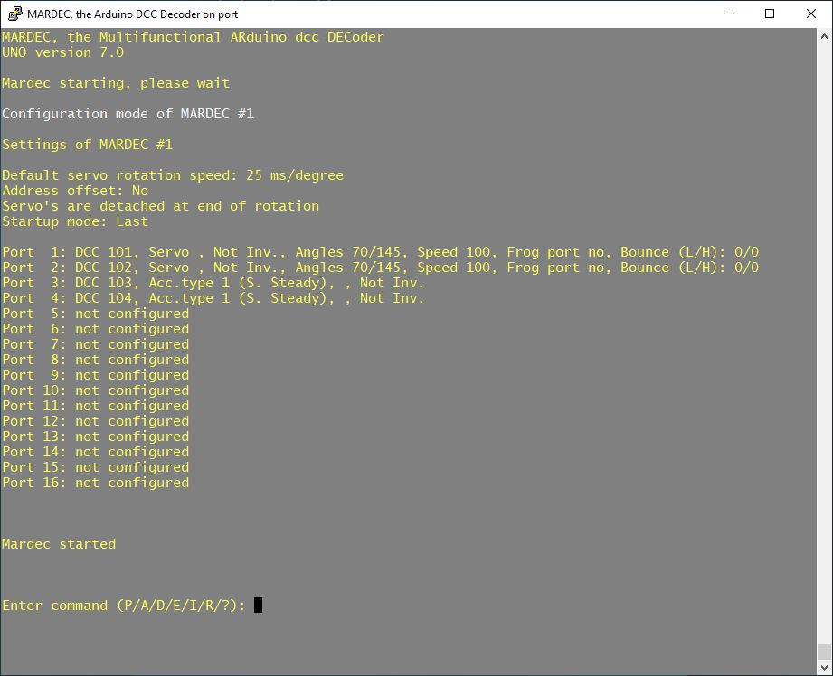Image resolution: width=833 pixels, height=676 pixels.
Task: Click the 'Port 12: not configured' line
Action: [96, 421]
